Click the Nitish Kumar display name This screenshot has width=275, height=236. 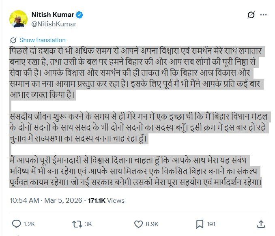[53, 15]
